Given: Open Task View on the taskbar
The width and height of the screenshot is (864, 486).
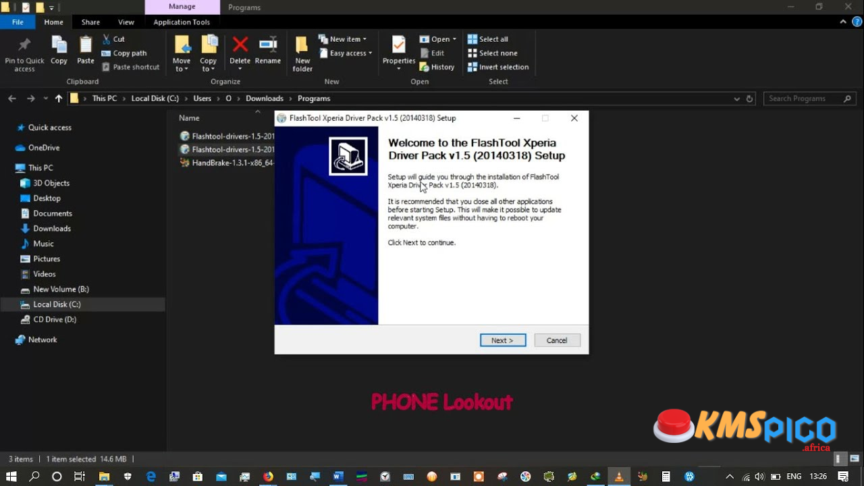Looking at the screenshot, I should tap(79, 477).
